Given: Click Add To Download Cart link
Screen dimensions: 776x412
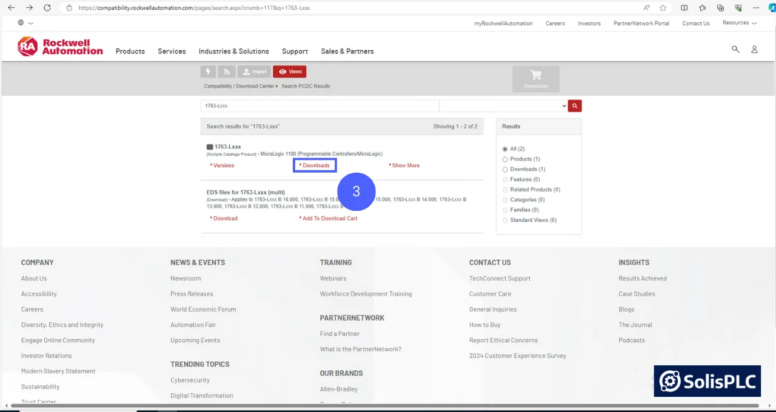Looking at the screenshot, I should click(x=329, y=218).
